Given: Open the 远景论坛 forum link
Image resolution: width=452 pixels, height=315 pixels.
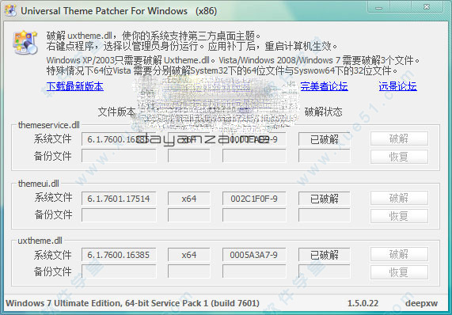Looking at the screenshot, I should (x=397, y=86).
